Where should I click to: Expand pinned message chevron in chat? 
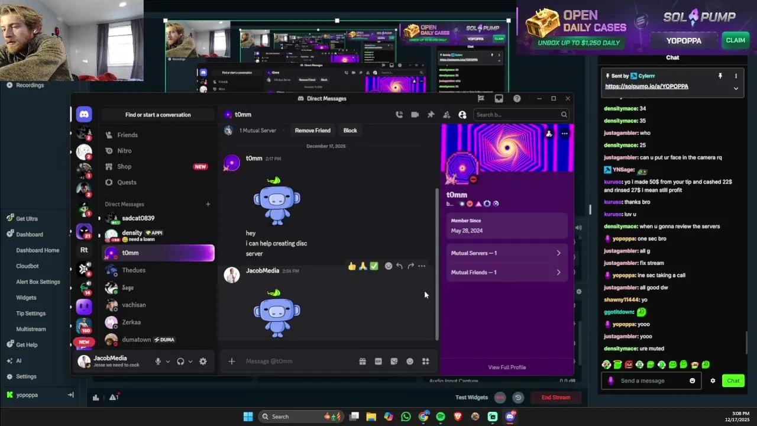[x=736, y=88]
